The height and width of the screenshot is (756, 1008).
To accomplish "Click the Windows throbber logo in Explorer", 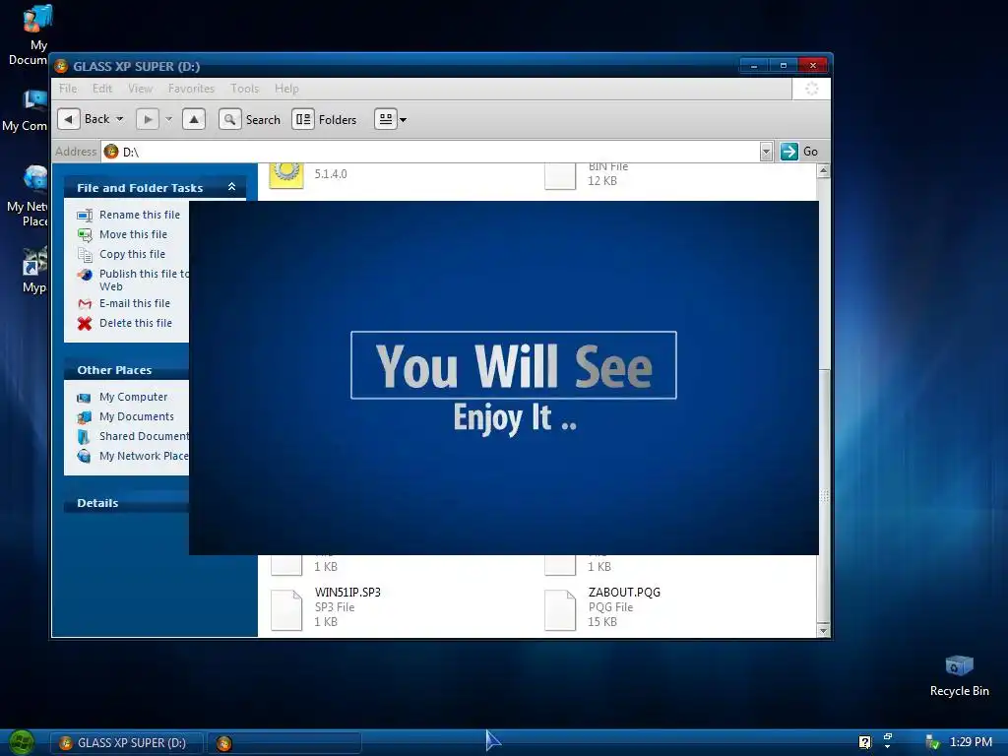I will point(811,89).
